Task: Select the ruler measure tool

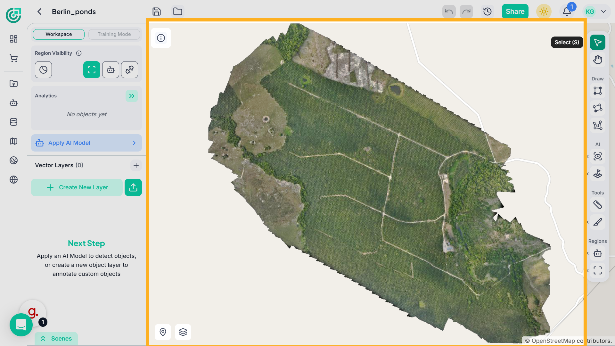Action: pos(598,205)
